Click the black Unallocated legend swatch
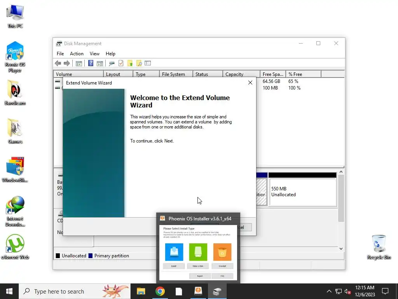 pos(58,256)
